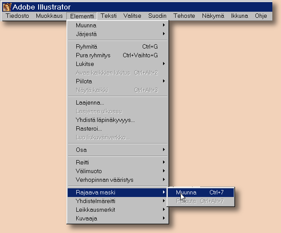Open the Teksti menu
The image size is (281, 233).
pyautogui.click(x=108, y=16)
